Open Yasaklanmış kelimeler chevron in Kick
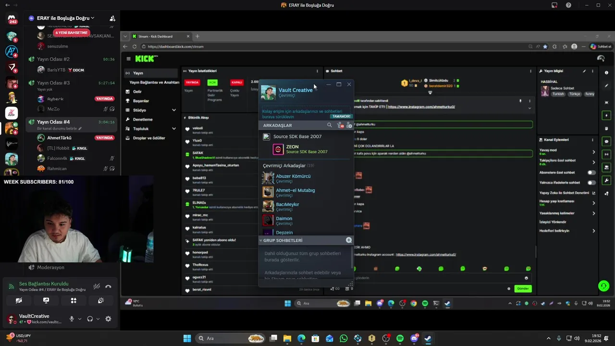This screenshot has height=346, width=615. [x=593, y=213]
